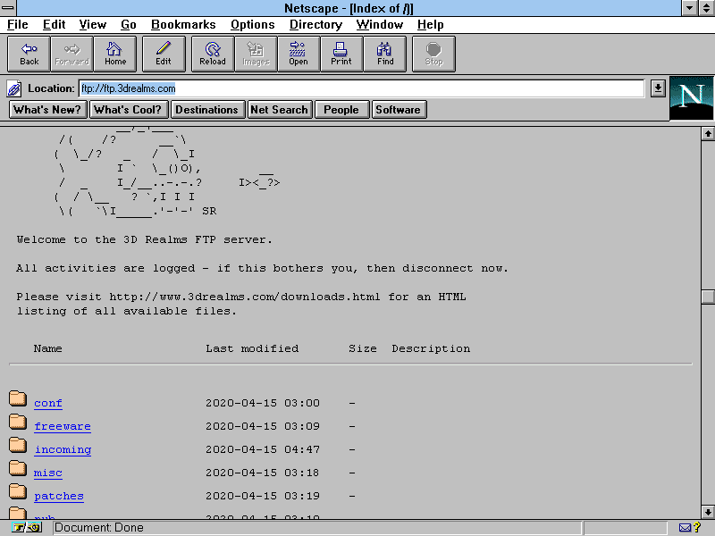The image size is (715, 536).
Task: Click the Software button
Action: click(x=399, y=110)
